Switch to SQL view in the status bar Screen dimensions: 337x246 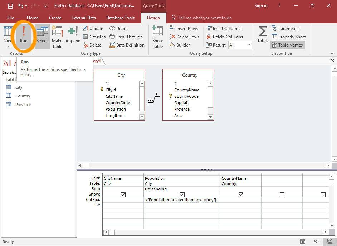[x=316, y=242]
